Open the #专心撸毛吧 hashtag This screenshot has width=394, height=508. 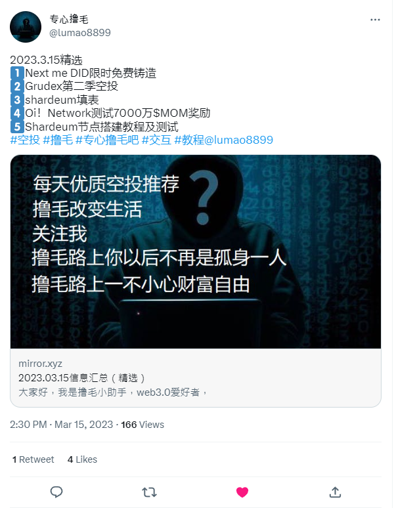click(x=107, y=140)
